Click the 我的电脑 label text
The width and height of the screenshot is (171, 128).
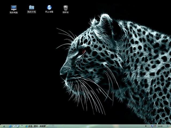point(13,13)
